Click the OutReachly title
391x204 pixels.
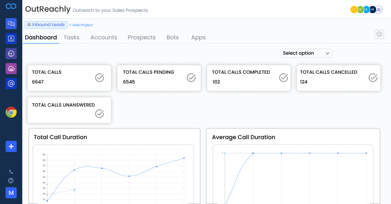(x=48, y=9)
